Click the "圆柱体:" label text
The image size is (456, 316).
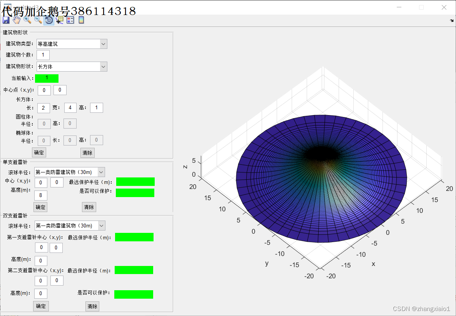(25, 117)
